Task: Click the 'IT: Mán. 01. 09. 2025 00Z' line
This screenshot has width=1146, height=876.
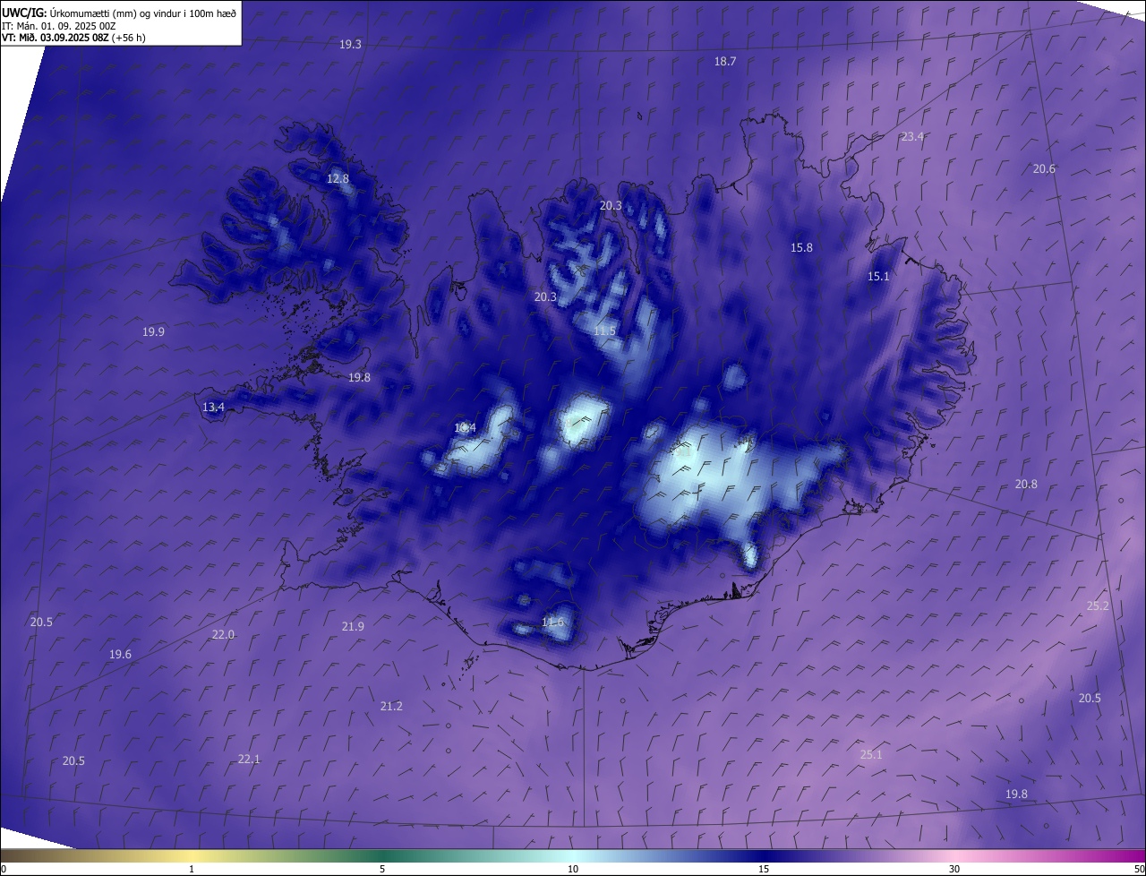Action: 61,25
